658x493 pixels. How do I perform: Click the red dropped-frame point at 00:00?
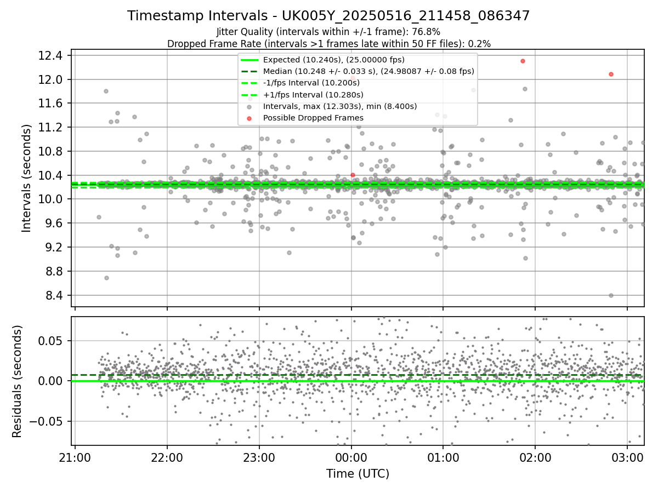coord(353,175)
